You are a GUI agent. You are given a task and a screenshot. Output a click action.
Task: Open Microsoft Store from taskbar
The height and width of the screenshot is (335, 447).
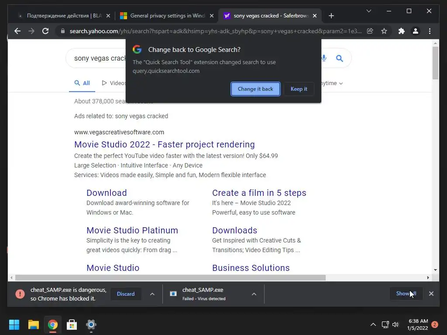(72, 325)
